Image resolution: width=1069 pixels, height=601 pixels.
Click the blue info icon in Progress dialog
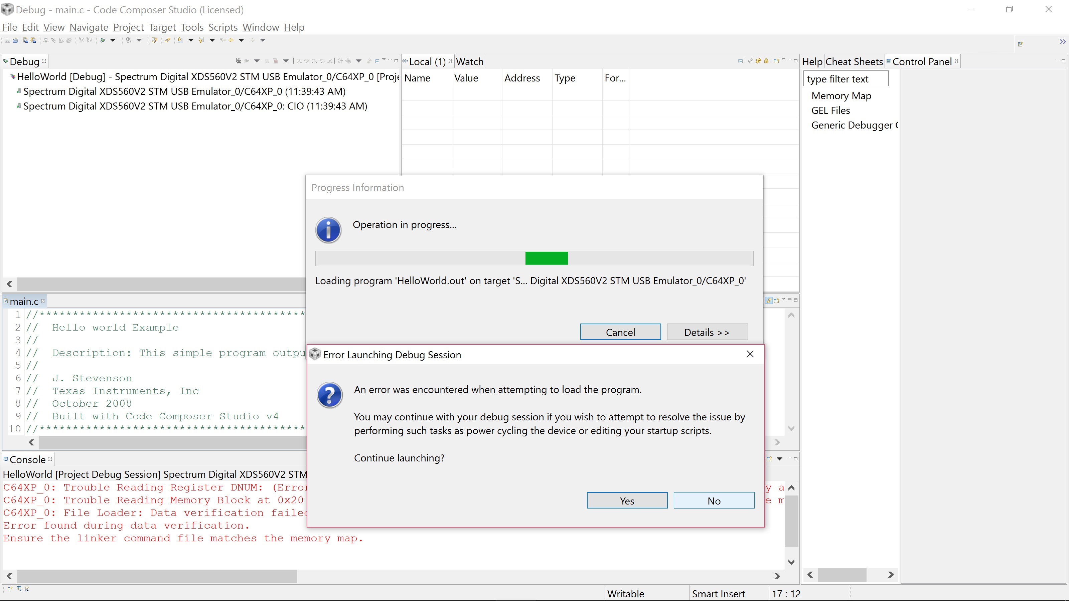[328, 230]
